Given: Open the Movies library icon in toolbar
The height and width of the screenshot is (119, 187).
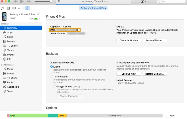Looking at the screenshot, I should (8, 8).
